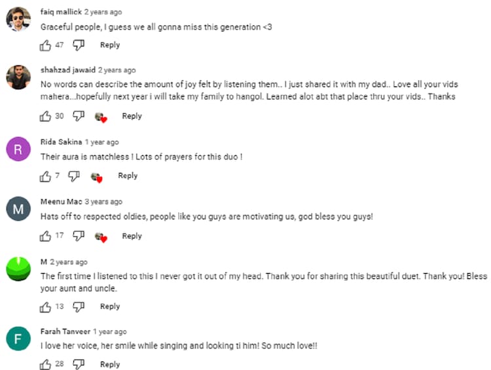Dislike Farah Tanveer's comment
This screenshot has width=491, height=370.
79,364
